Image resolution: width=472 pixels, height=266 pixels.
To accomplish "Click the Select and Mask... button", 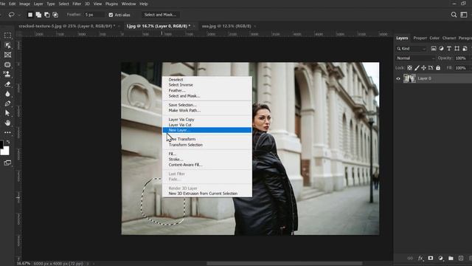I will click(x=160, y=15).
